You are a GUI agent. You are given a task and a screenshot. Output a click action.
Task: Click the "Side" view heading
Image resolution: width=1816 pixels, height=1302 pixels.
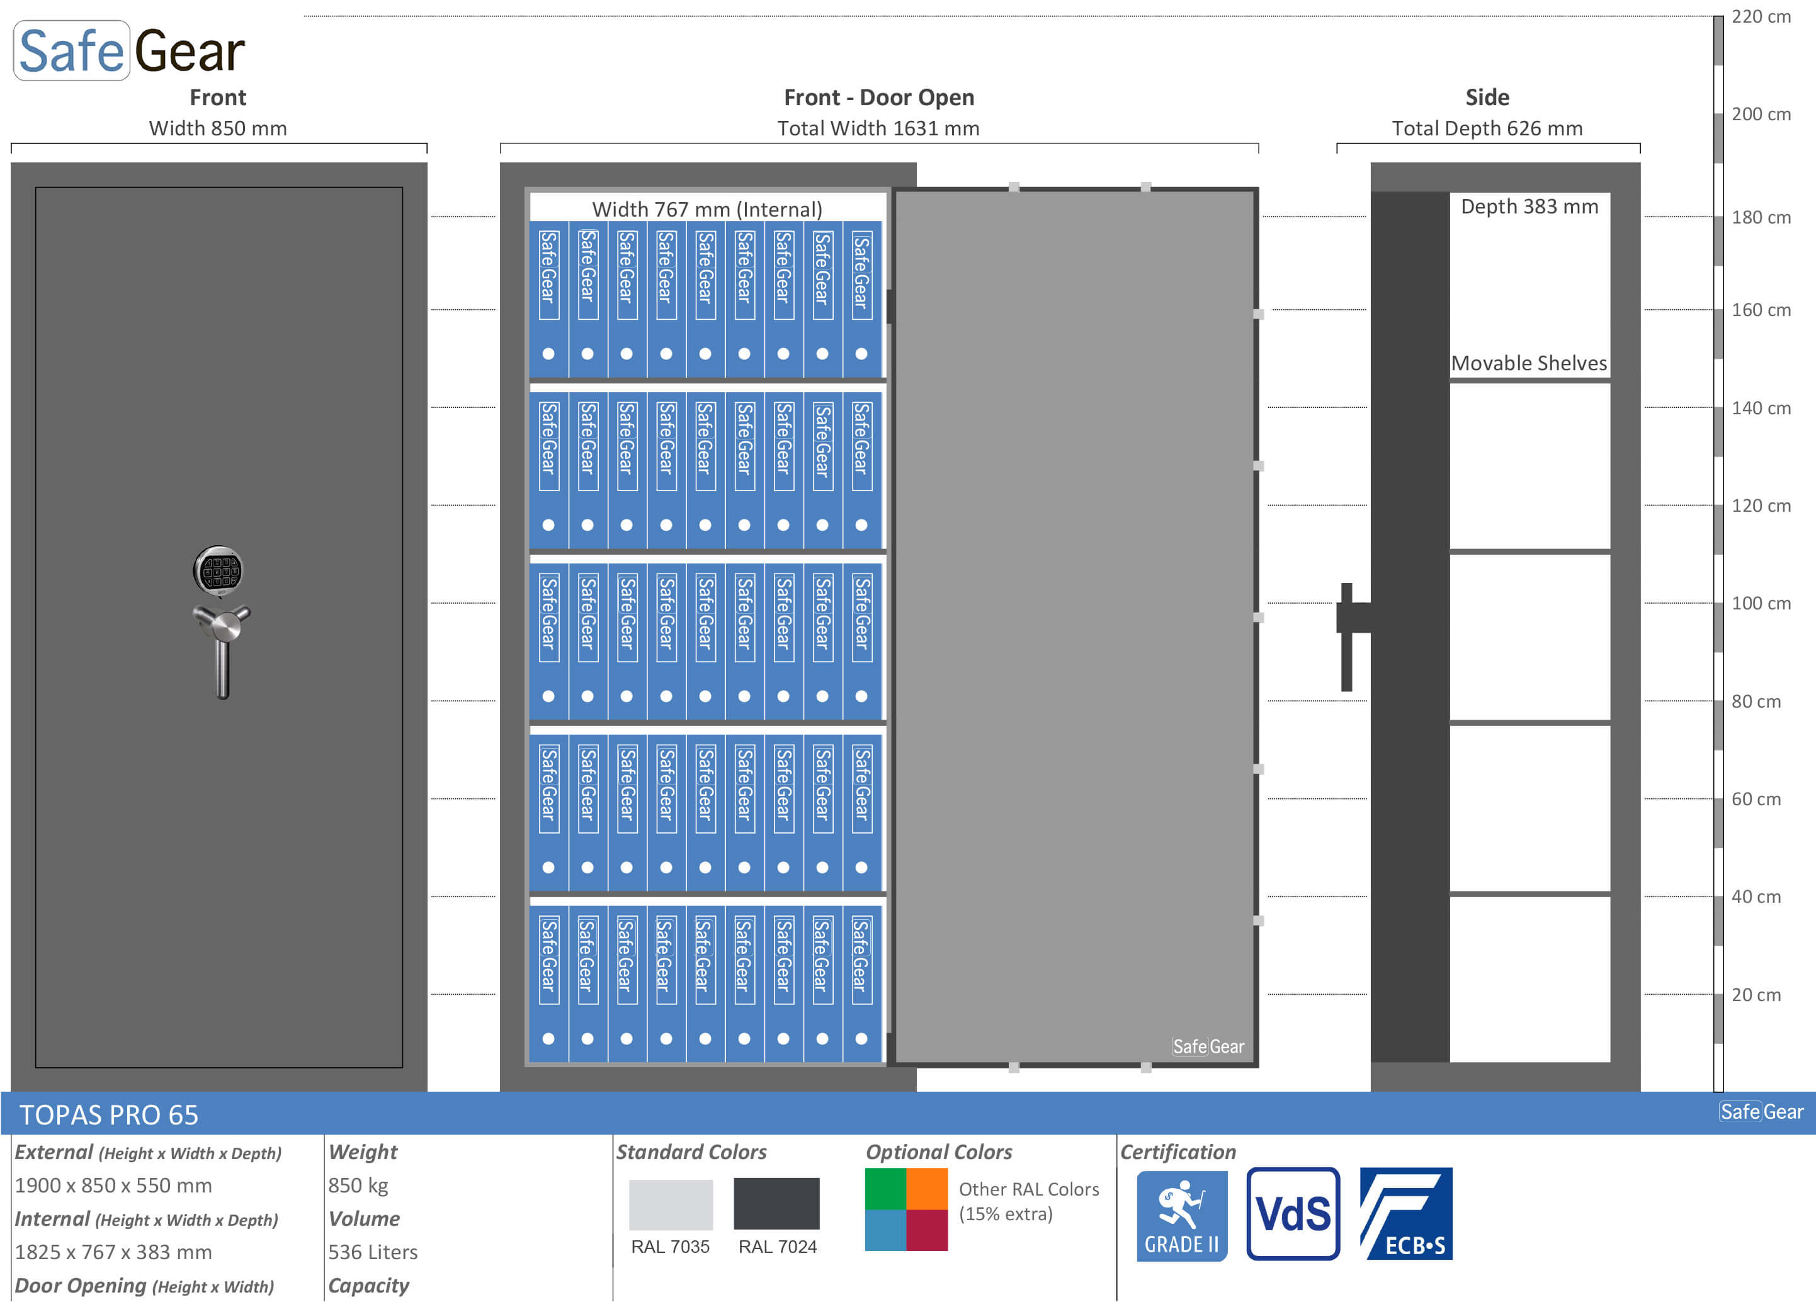(1488, 97)
